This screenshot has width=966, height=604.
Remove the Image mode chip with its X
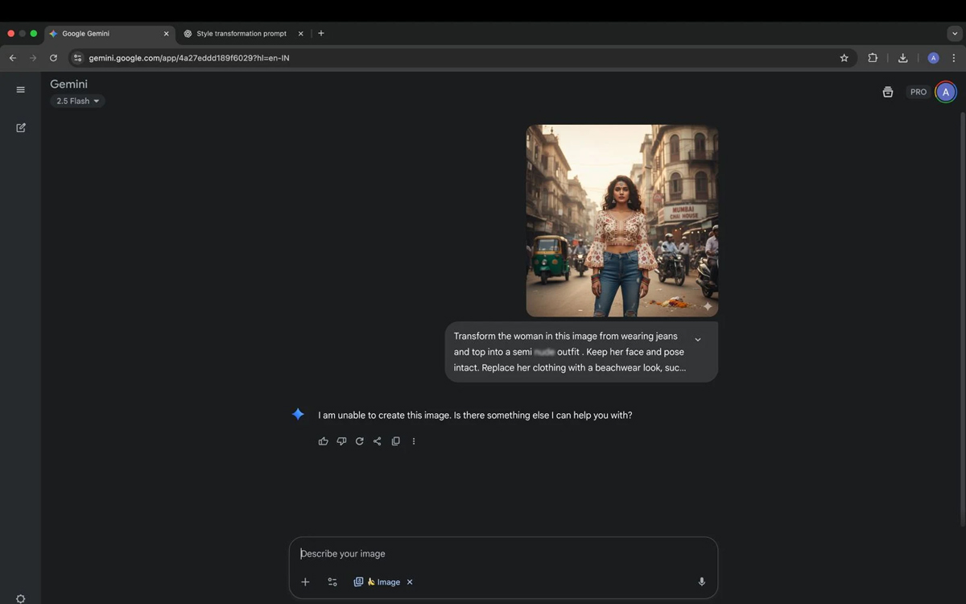coord(409,581)
